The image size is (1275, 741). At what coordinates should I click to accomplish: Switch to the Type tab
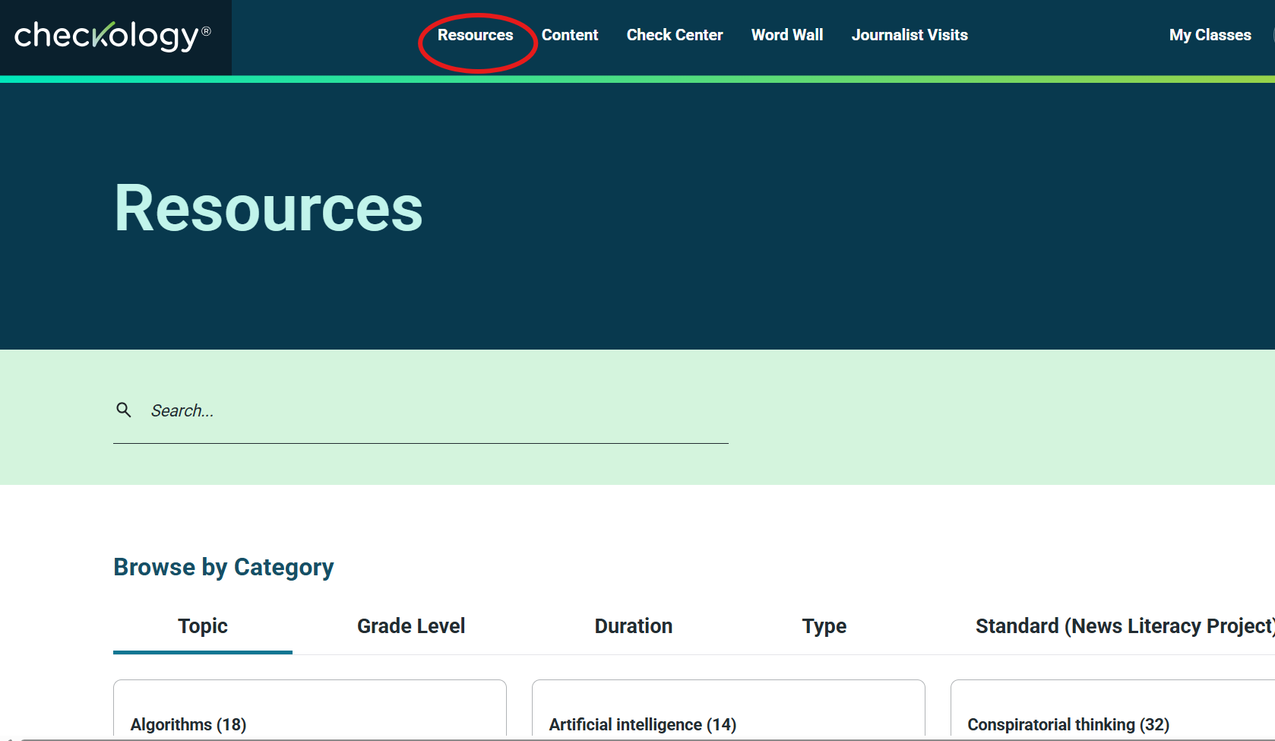824,626
